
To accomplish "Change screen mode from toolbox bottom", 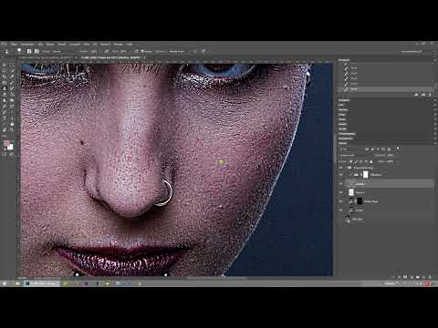I will (x=12, y=155).
